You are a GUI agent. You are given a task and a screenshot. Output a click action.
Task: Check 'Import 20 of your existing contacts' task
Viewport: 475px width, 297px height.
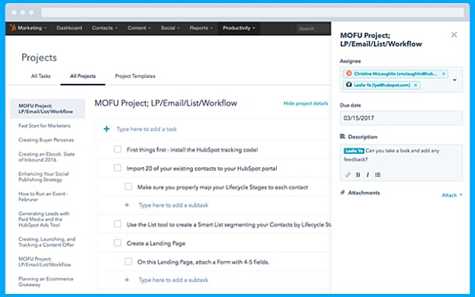point(117,168)
